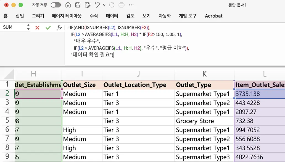The width and height of the screenshot is (285, 162).
Task: Toggle the 자동 저장 autosave switch
Action: pyautogui.click(x=56, y=5)
